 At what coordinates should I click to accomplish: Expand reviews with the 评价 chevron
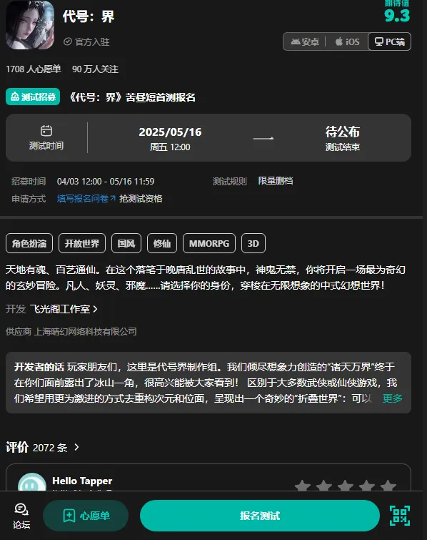click(x=76, y=447)
